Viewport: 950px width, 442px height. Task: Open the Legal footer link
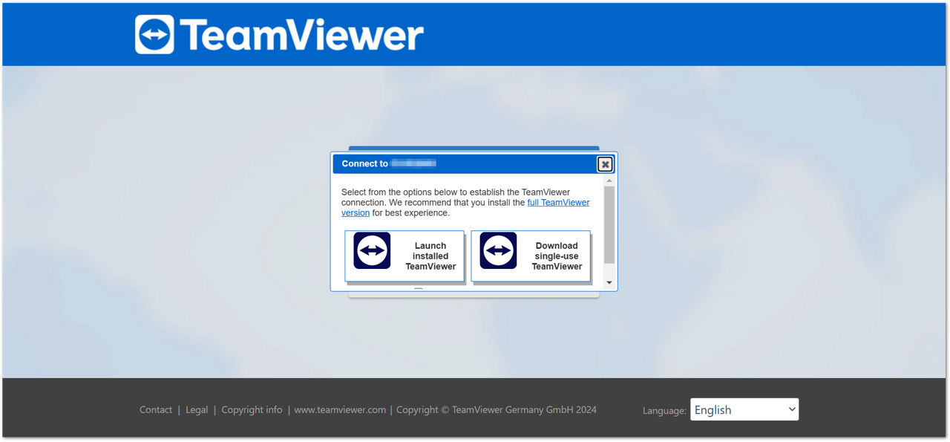click(x=197, y=410)
